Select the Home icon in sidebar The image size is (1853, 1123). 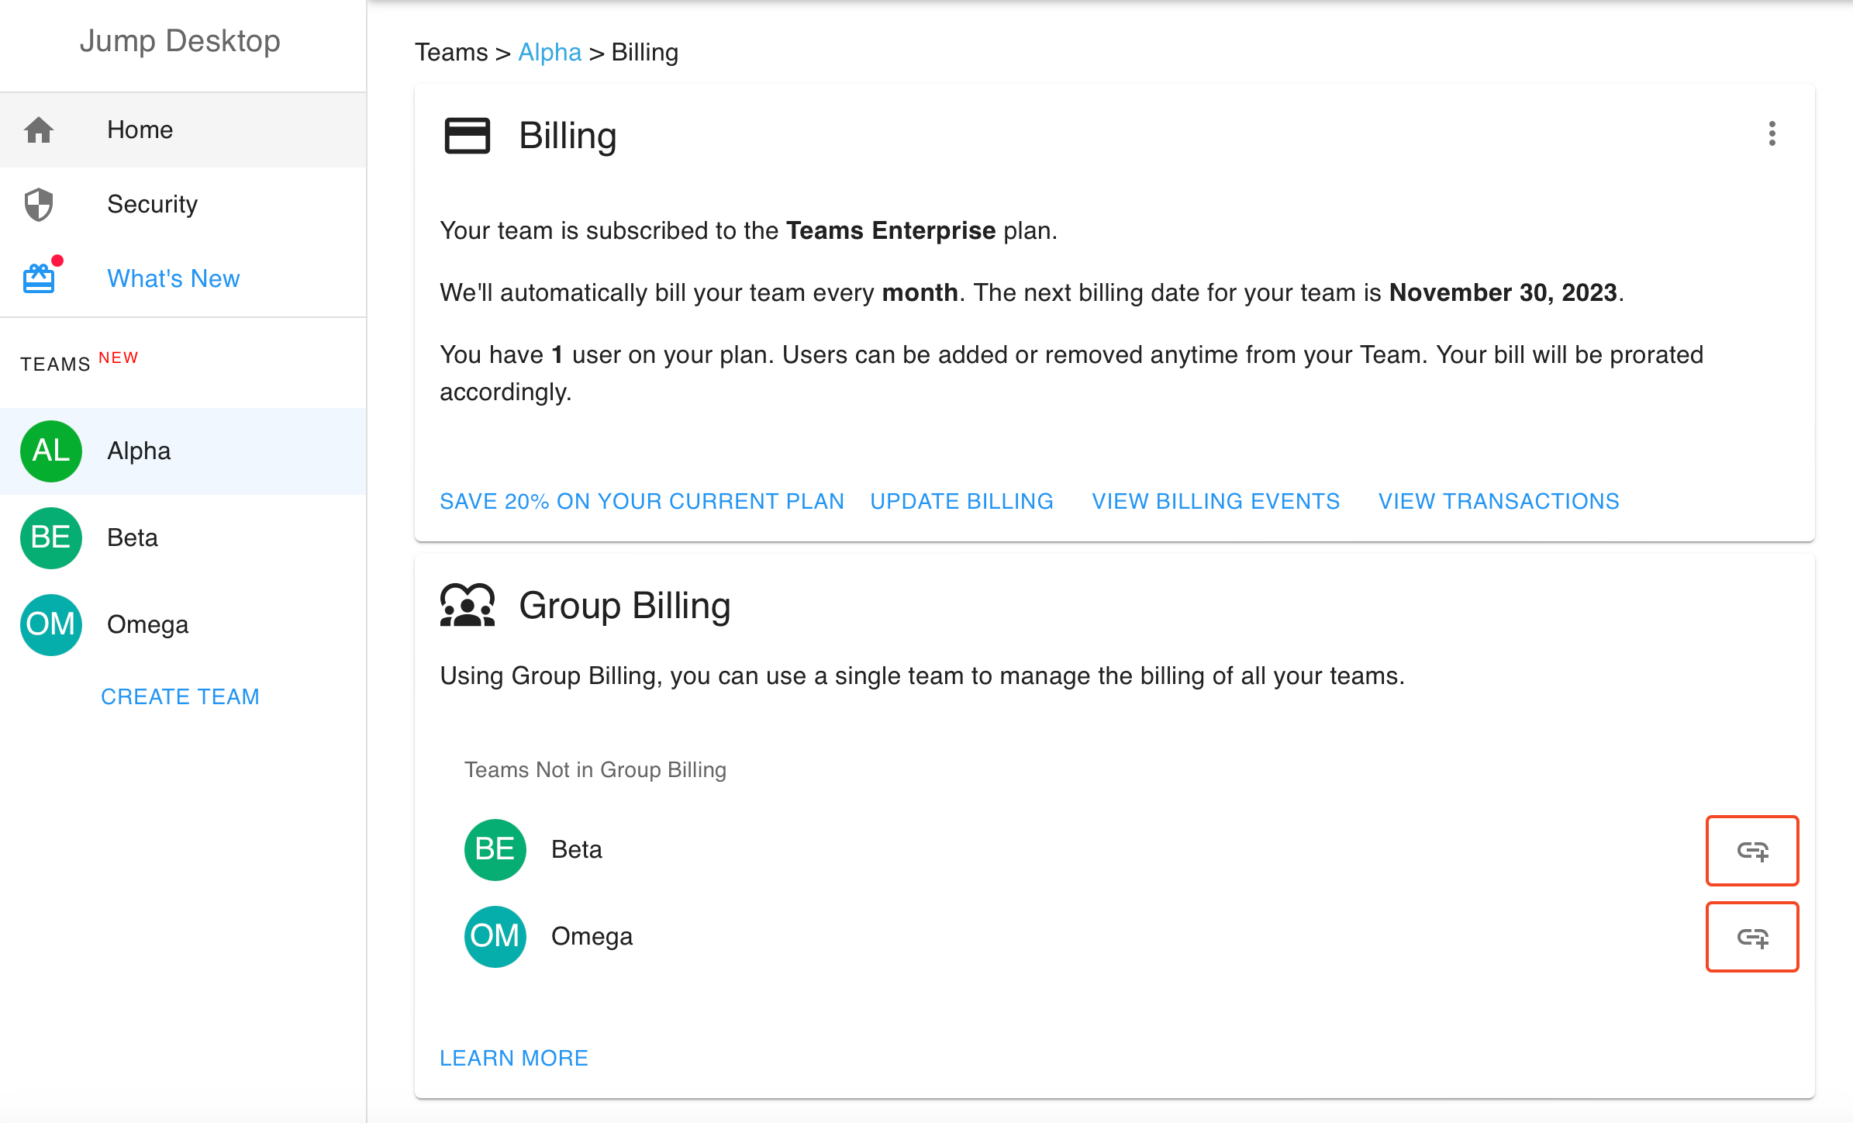point(39,130)
